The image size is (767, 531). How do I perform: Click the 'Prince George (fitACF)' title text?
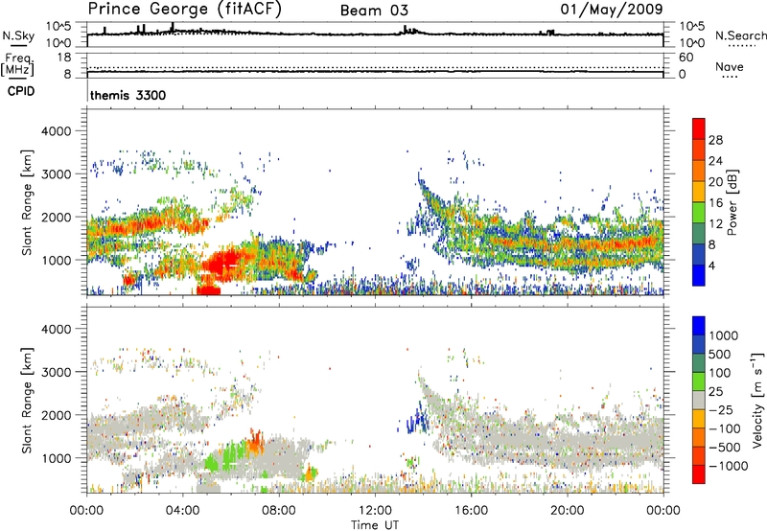[x=185, y=10]
